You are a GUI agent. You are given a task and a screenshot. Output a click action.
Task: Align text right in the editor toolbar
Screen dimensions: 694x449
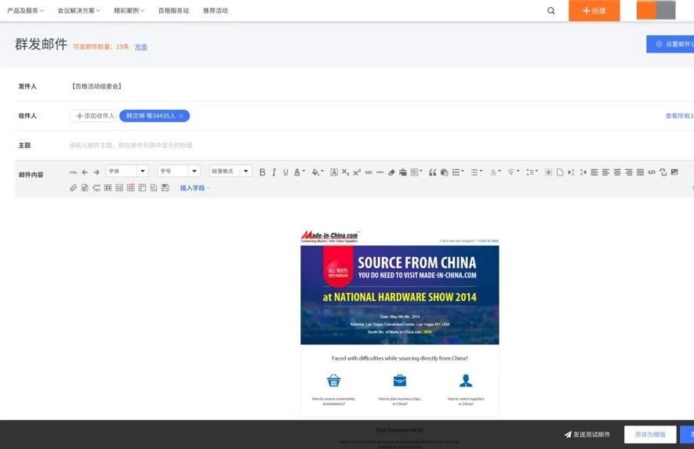point(628,172)
